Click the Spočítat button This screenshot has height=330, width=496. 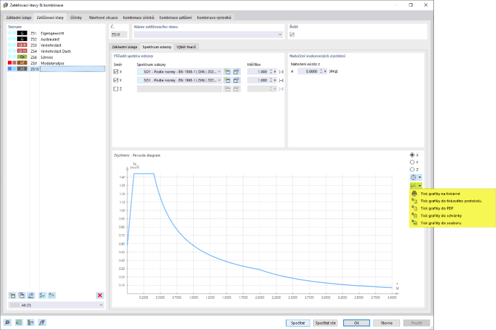coord(298,323)
